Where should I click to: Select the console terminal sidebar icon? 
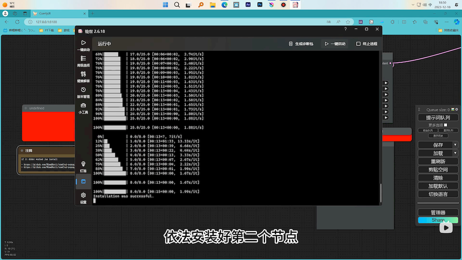pos(83,181)
